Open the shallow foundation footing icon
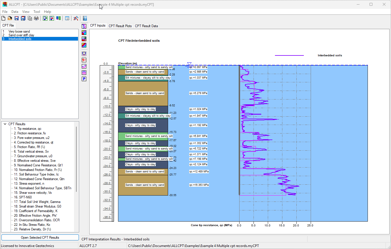 pos(84,53)
